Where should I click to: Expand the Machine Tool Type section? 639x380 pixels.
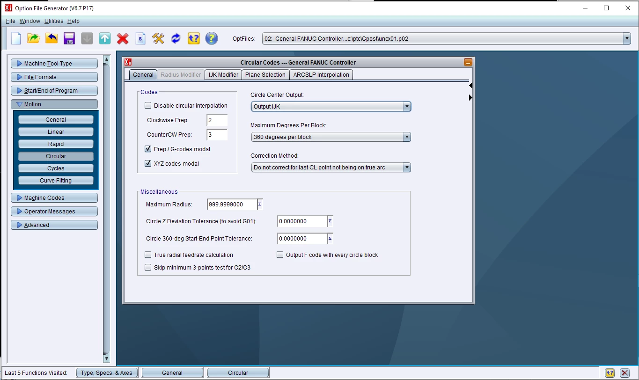[54, 64]
